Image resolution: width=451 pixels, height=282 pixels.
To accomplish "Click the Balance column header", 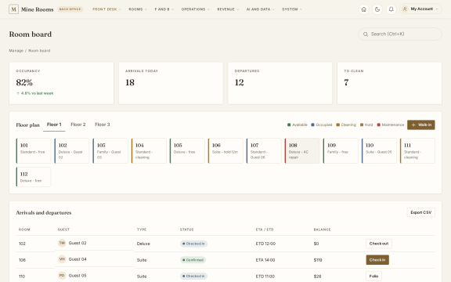I will [x=322, y=230].
